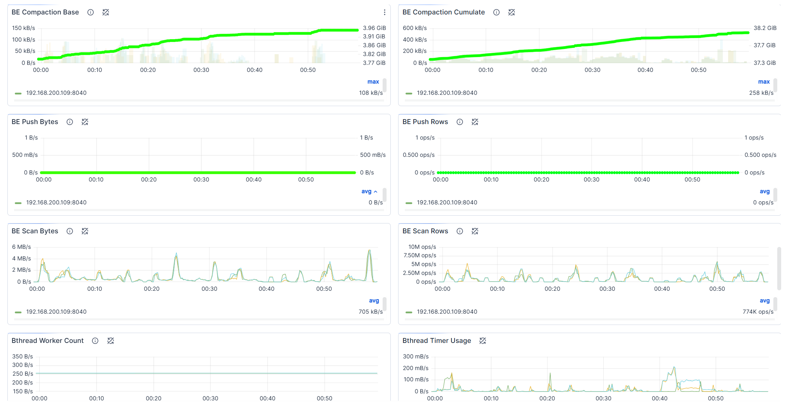Viewport: 785px width, 406px height.
Task: Toggle 192.168.200.109:8040 series in BE Push Rows legend
Action: (x=447, y=203)
